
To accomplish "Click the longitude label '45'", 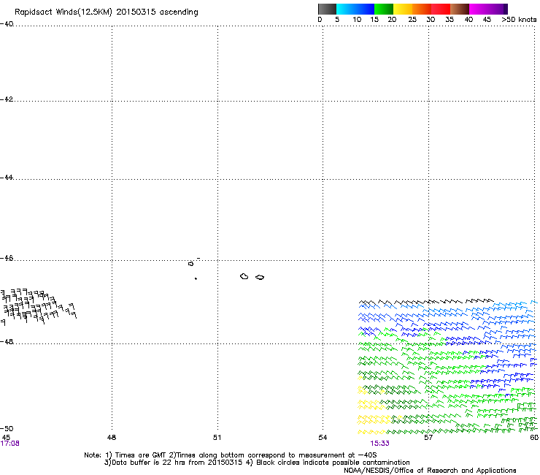I will pos(6,438).
